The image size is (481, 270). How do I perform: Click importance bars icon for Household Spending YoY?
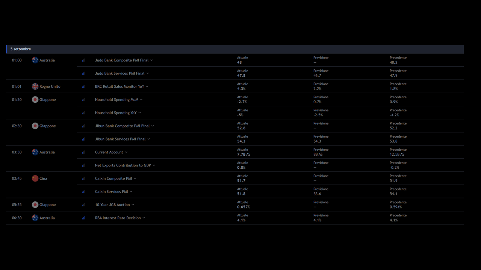(84, 113)
